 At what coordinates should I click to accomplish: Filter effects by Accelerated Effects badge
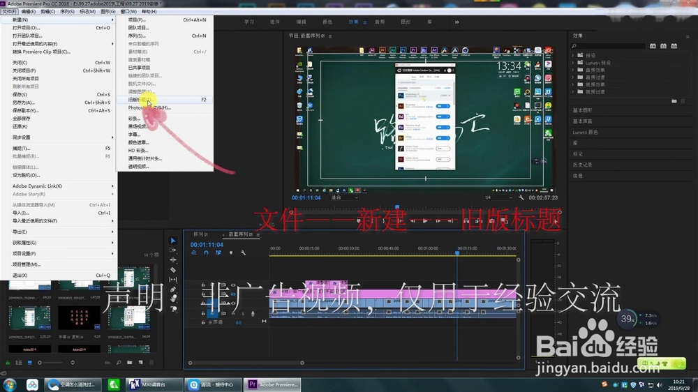click(x=653, y=46)
